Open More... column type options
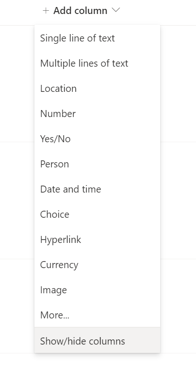 tap(97, 316)
